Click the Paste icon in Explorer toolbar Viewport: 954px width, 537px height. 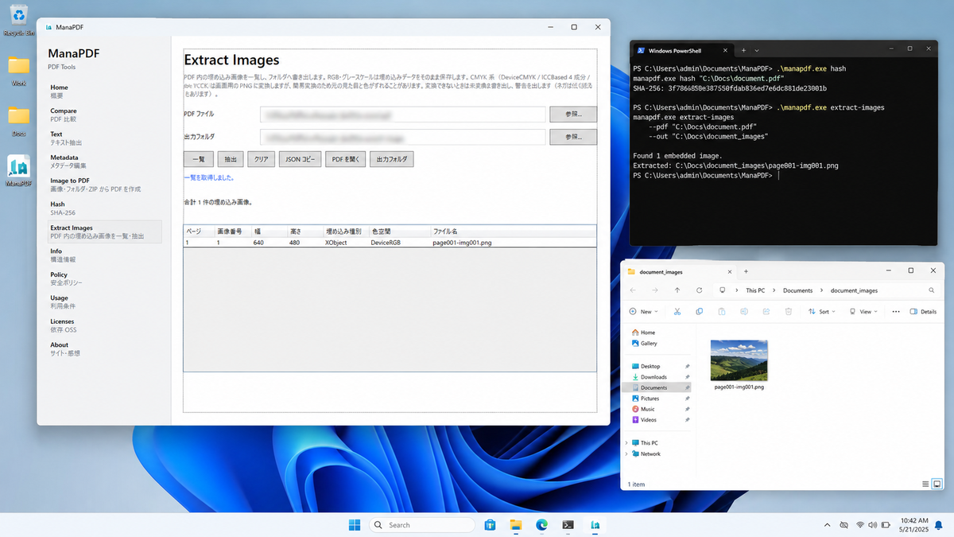point(722,312)
